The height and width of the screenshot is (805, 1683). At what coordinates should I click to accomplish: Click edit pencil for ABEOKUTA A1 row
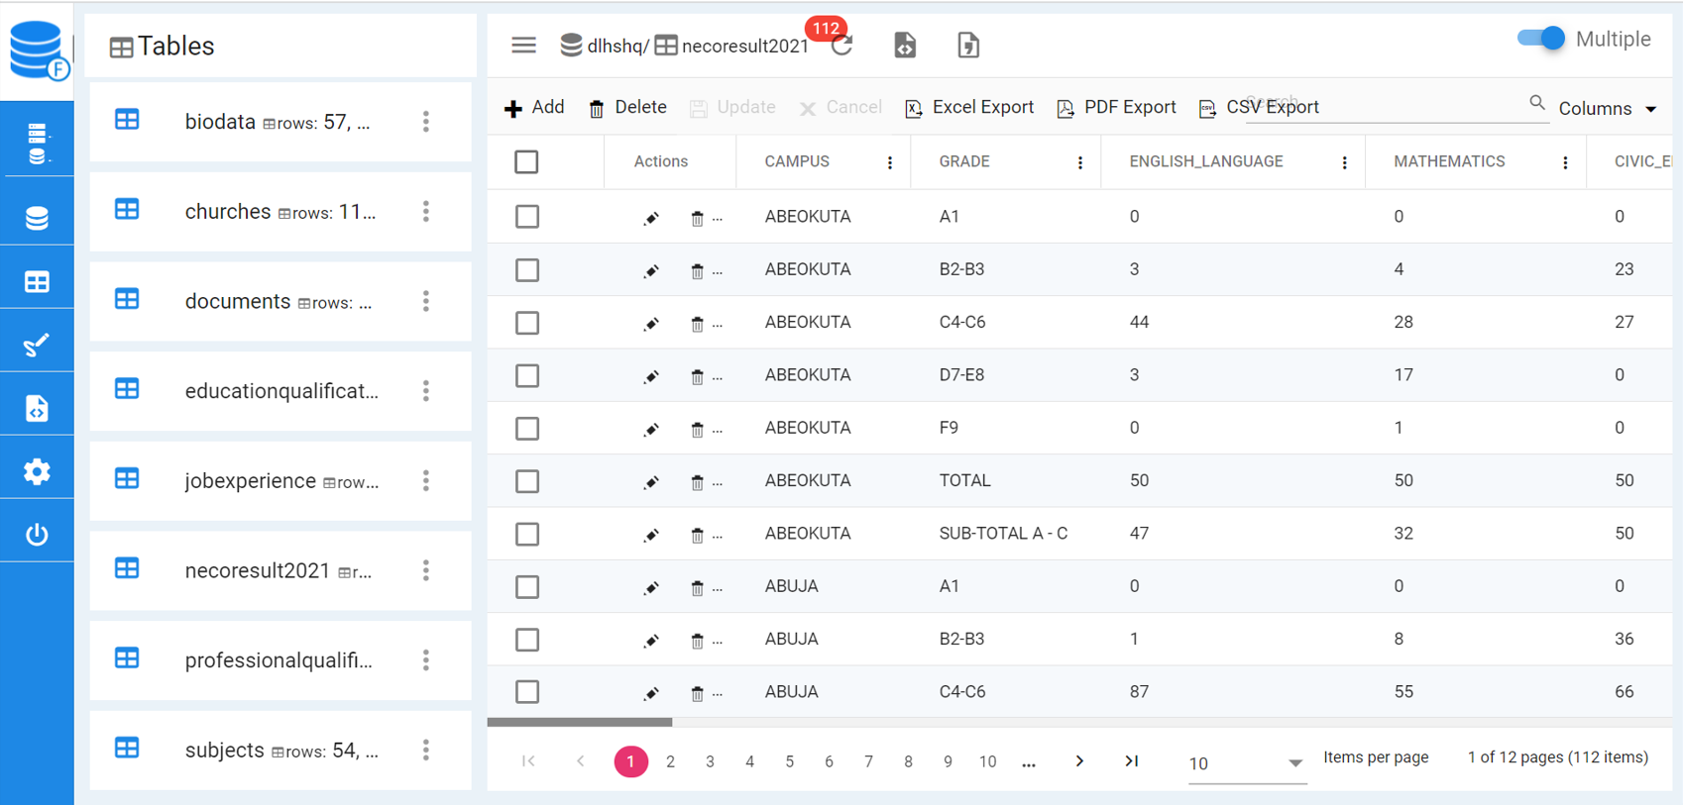pos(651,218)
